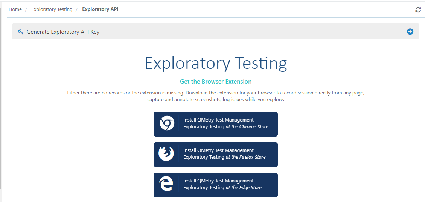The width and height of the screenshot is (425, 202).
Task: Go to the Home breadcrumb
Action: tap(15, 9)
